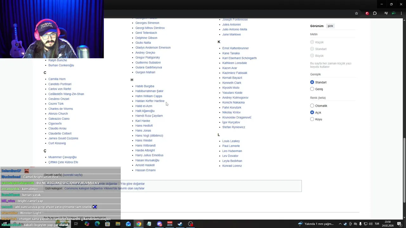The height and width of the screenshot is (228, 406).
Task: Select the Geniş width option
Action: coord(312,89)
